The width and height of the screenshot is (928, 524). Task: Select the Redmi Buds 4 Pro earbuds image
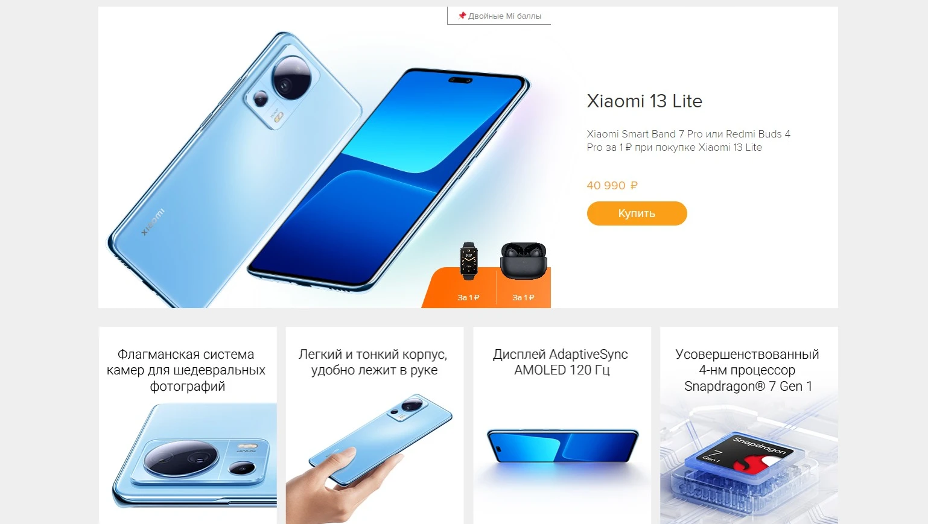point(523,260)
